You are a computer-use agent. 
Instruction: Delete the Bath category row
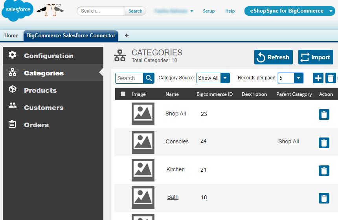click(323, 198)
